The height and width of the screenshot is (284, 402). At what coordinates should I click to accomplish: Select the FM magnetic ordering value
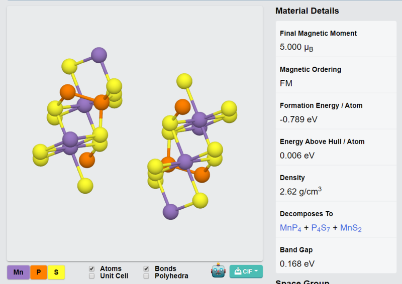tap(286, 83)
